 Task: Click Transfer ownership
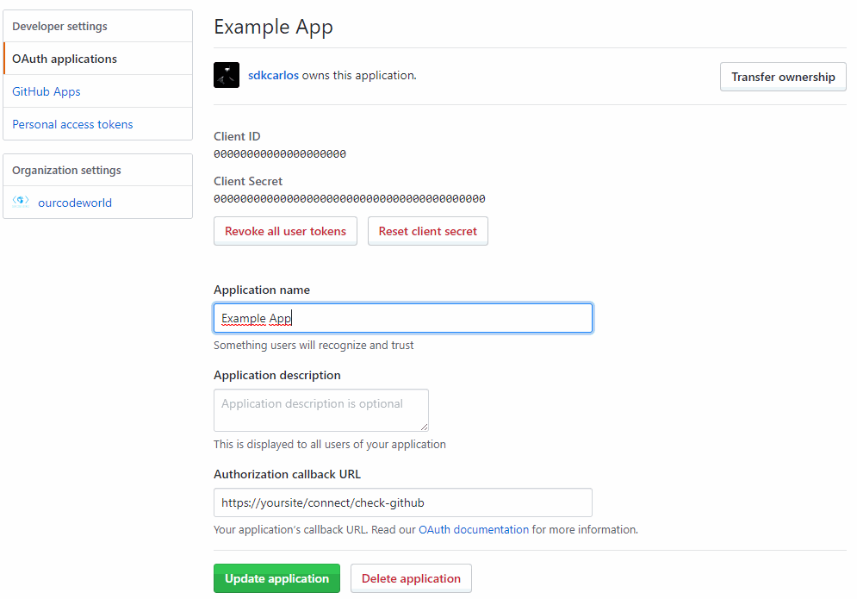782,76
